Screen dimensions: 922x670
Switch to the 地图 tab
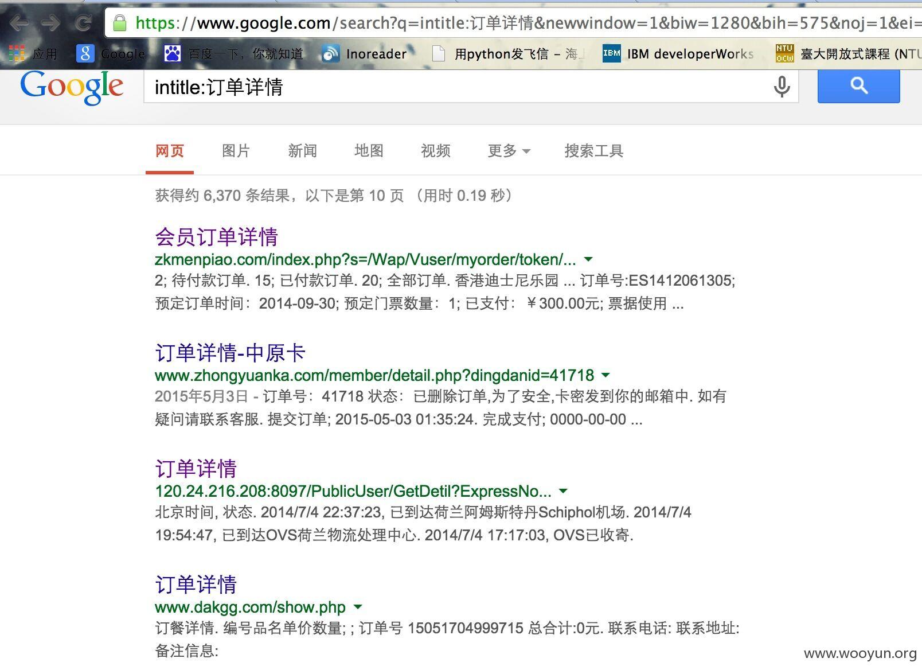click(369, 151)
